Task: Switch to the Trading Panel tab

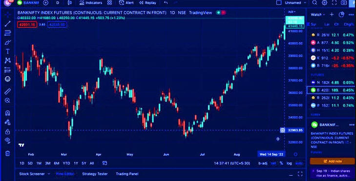Action: 127,174
